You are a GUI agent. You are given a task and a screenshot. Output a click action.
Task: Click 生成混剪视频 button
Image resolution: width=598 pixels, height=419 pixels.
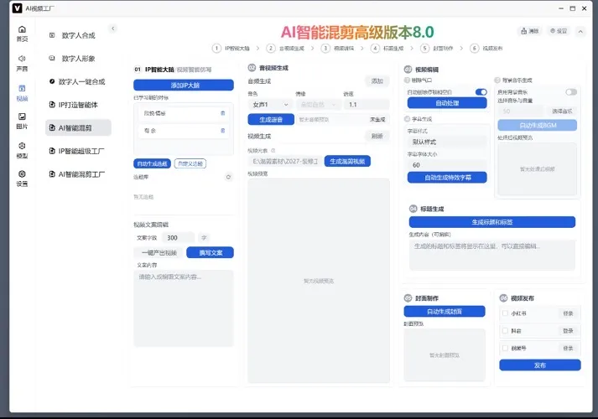[x=347, y=162]
